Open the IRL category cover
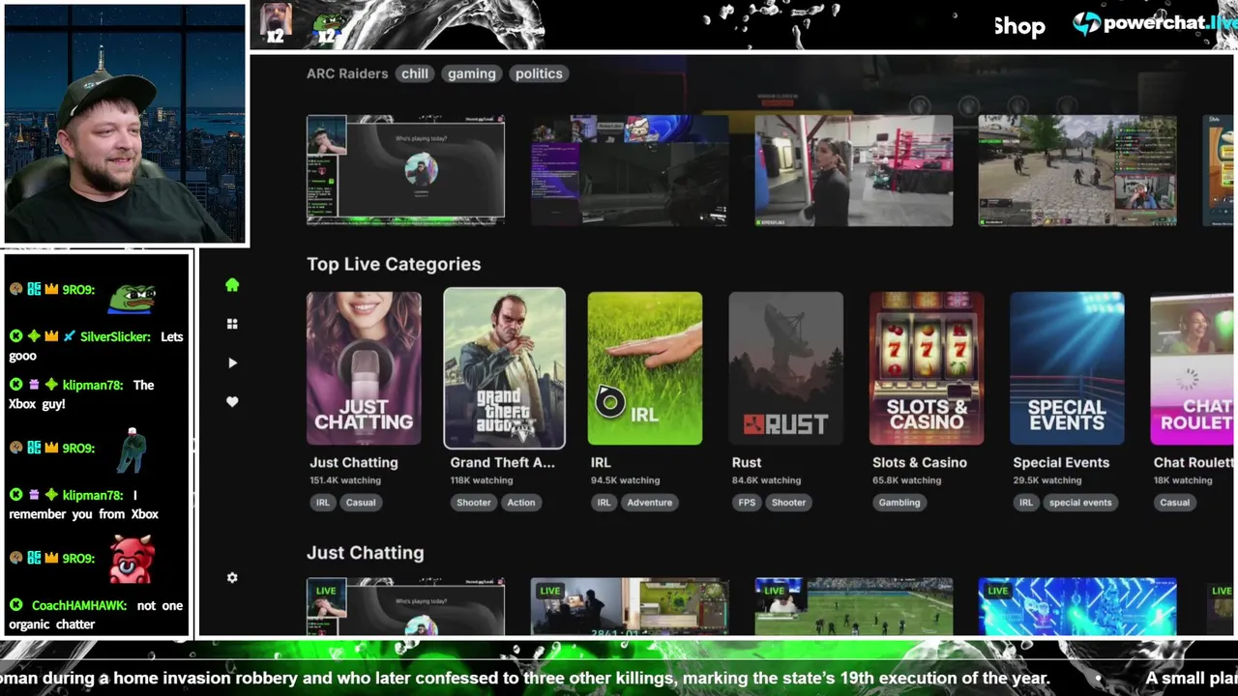This screenshot has width=1238, height=696. tap(645, 368)
